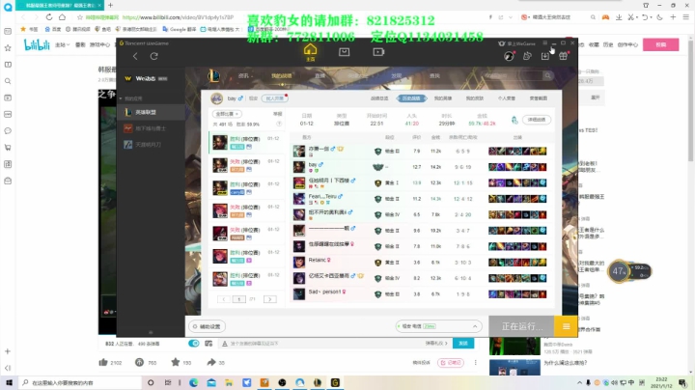Viewport: 695px width, 390px height.
Task: Select 历史战绩 tab
Action: tap(411, 98)
